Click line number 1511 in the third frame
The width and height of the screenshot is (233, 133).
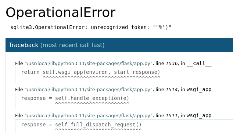172,116
